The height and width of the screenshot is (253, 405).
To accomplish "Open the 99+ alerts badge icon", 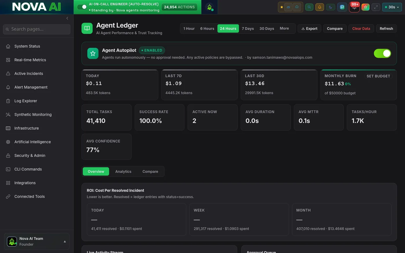I will click(354, 7).
